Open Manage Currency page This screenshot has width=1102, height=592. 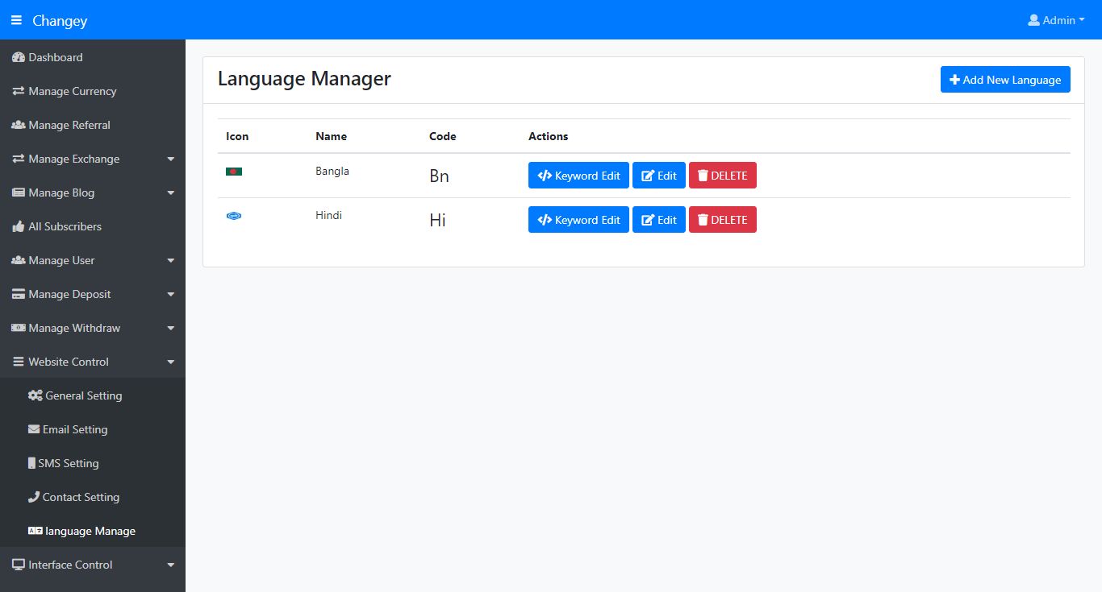[72, 91]
